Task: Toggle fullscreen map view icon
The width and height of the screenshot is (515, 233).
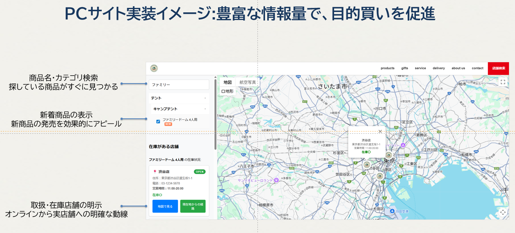Action: pyautogui.click(x=503, y=82)
